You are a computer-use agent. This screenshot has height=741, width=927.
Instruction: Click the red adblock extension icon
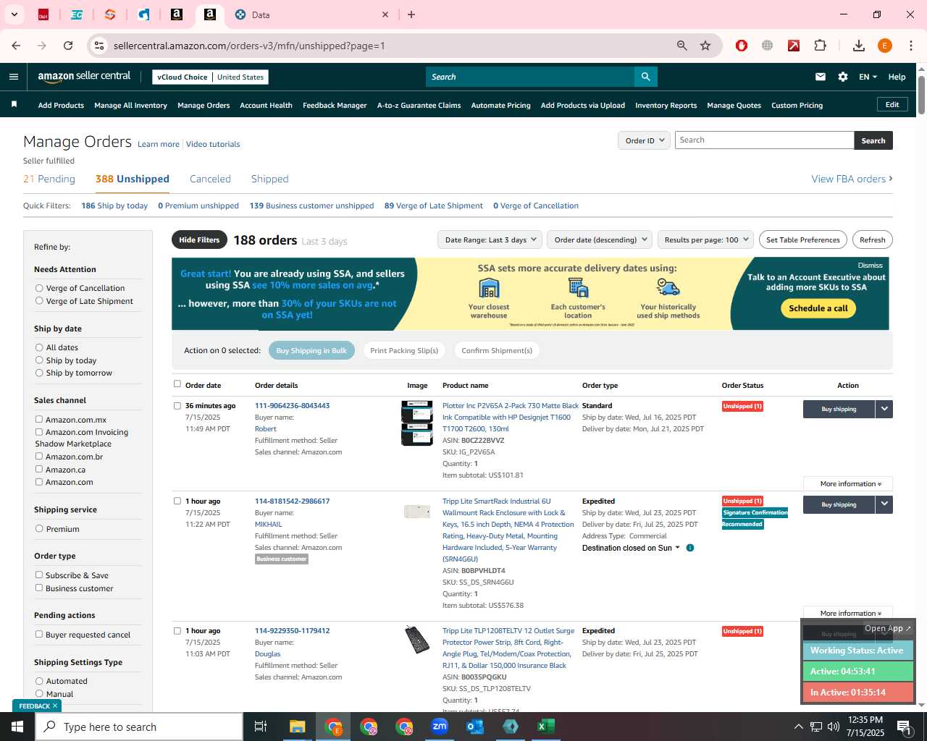[x=741, y=46]
